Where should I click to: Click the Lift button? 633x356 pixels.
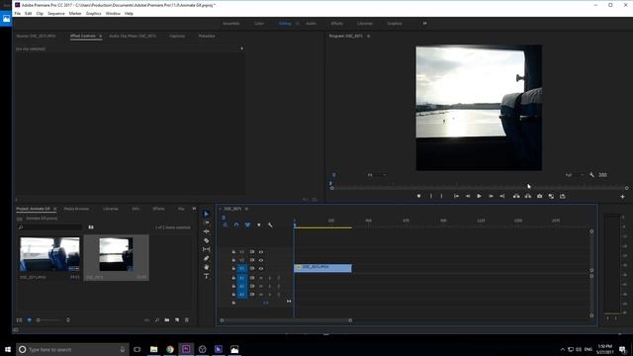point(516,196)
